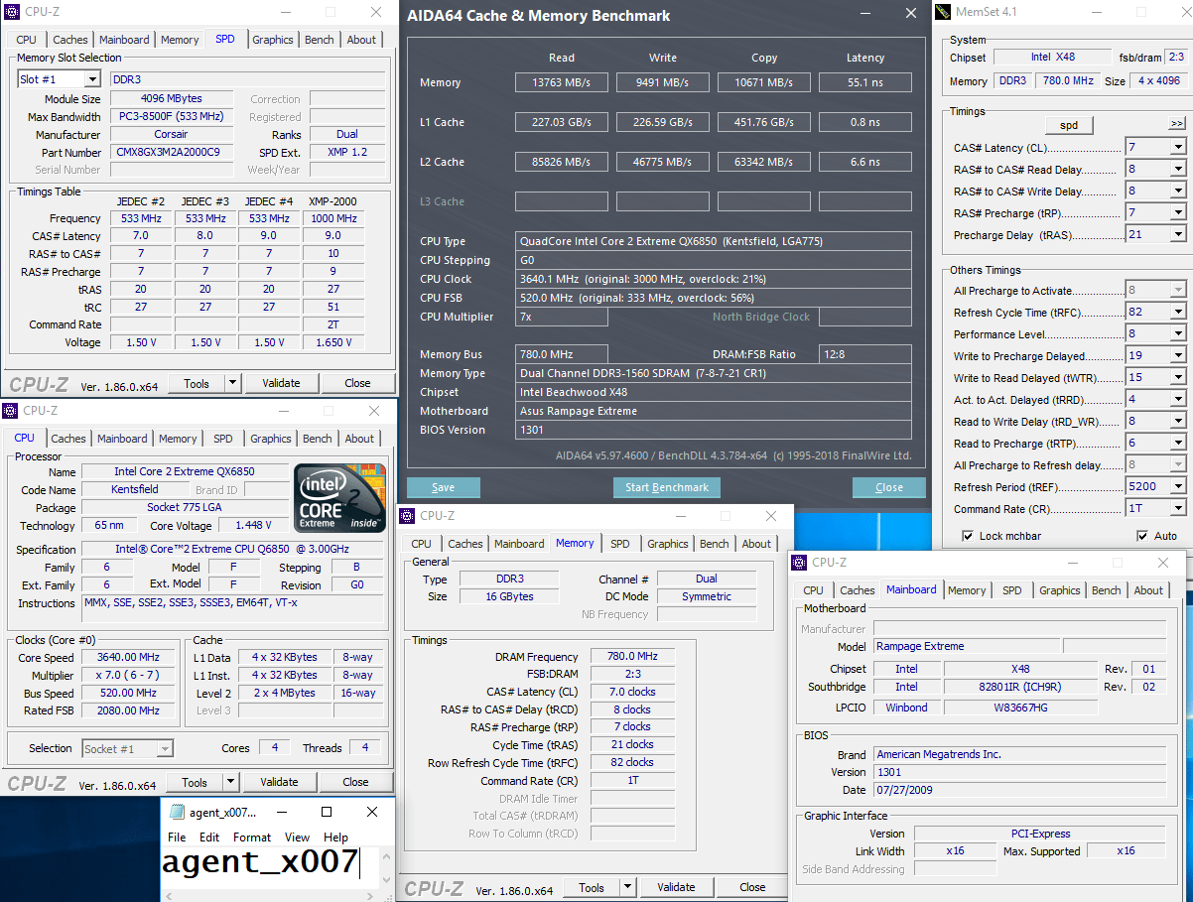Toggle the Auto checkbox in MemSet

(1142, 536)
